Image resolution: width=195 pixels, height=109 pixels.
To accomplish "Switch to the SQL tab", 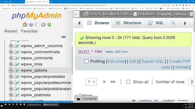I will [x=155, y=23].
